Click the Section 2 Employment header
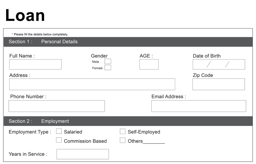Screen dimensions: 256x164 128,121
